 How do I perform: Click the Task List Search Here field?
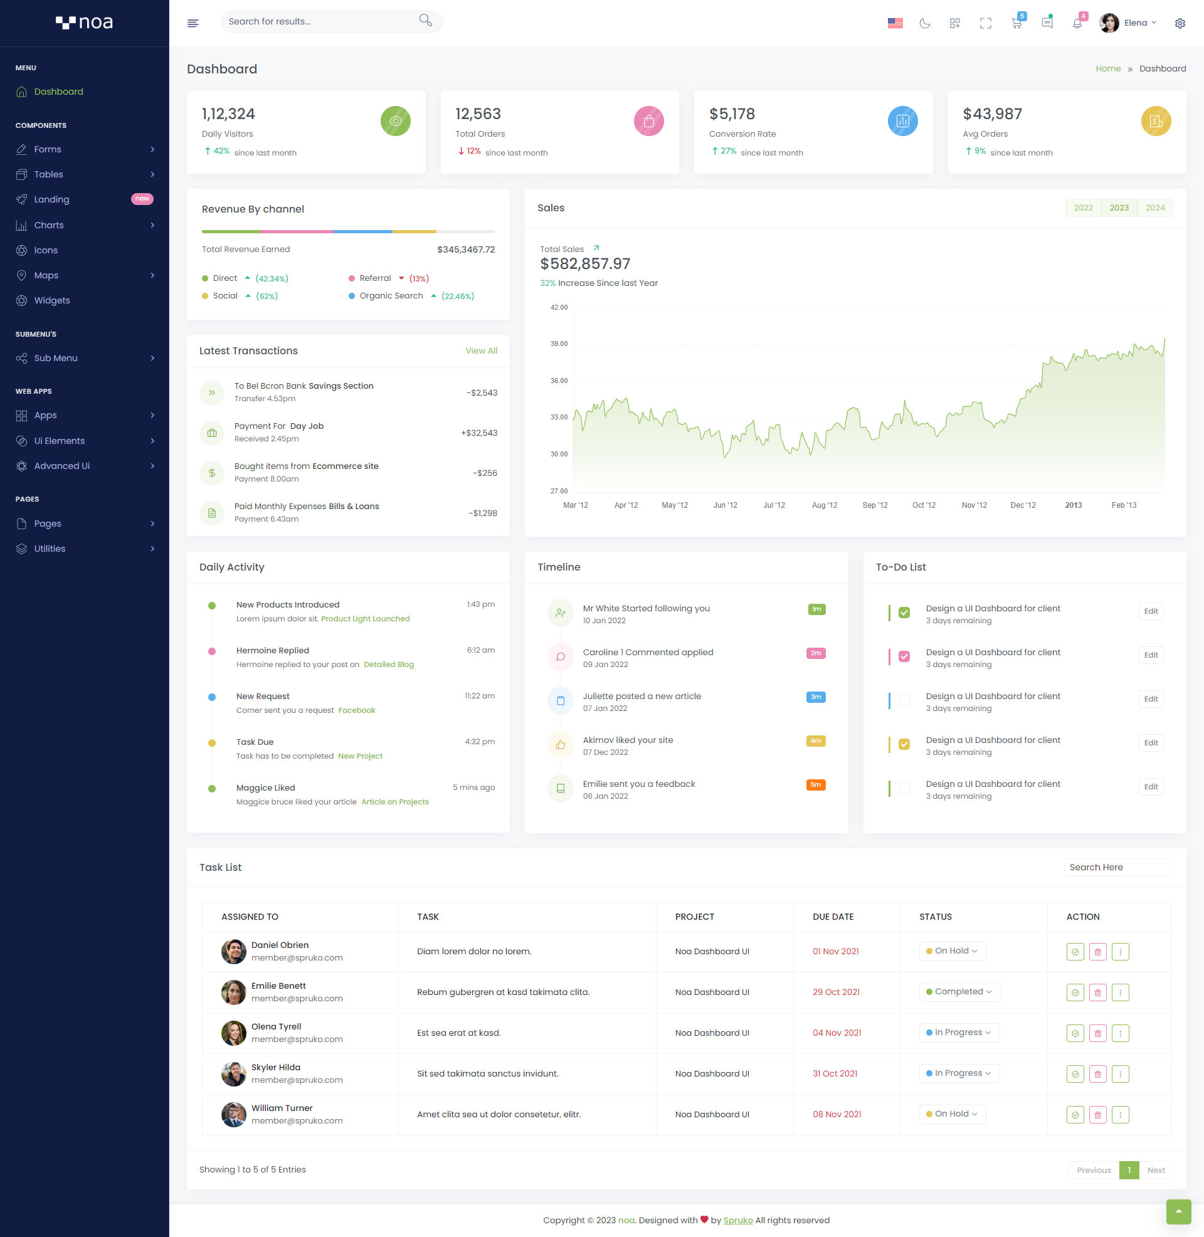[1118, 867]
